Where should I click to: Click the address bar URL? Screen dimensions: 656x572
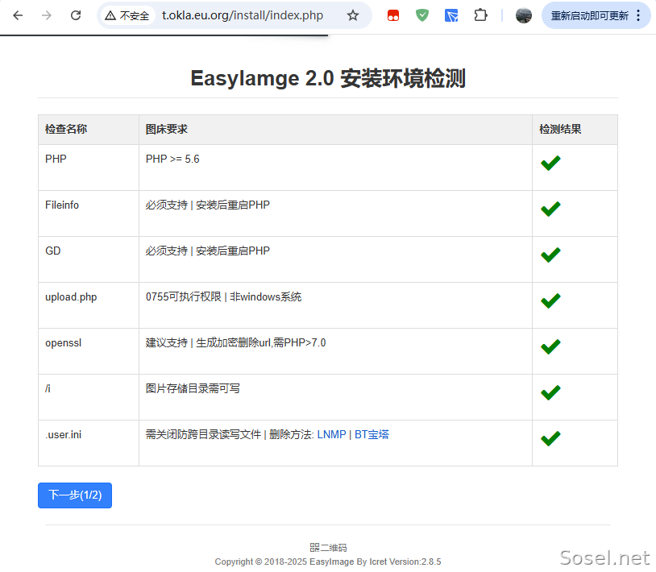click(243, 15)
